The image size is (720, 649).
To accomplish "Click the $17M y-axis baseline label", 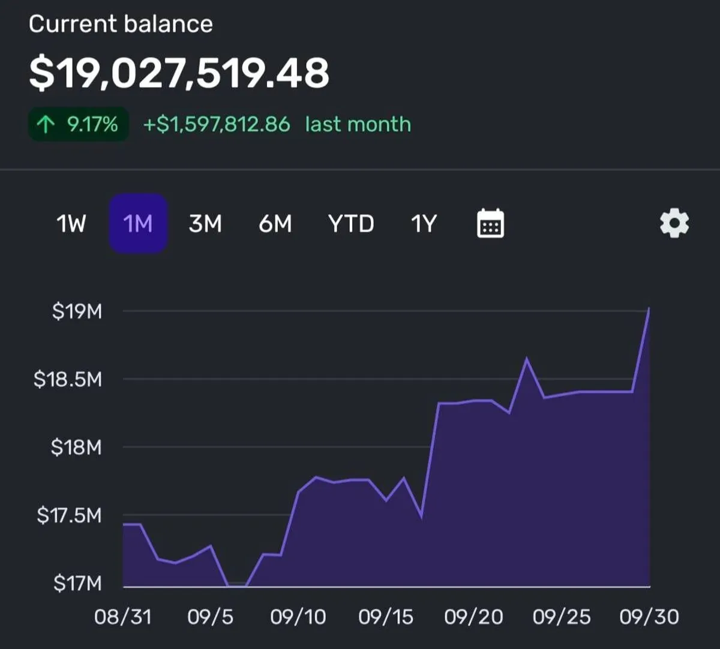I will click(77, 583).
